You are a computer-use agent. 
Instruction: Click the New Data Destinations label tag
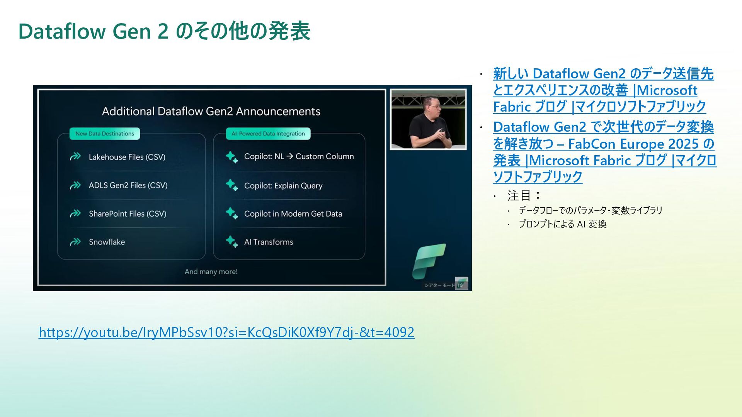pyautogui.click(x=105, y=134)
